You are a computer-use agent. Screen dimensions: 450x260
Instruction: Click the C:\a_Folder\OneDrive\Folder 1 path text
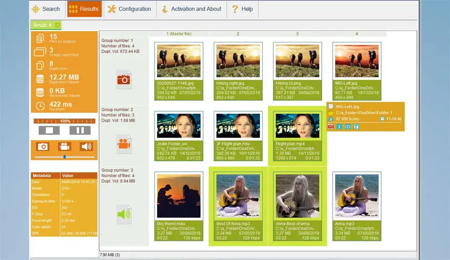pos(364,112)
